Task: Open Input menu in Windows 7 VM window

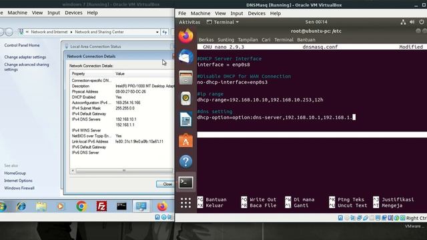Action: click(53, 13)
